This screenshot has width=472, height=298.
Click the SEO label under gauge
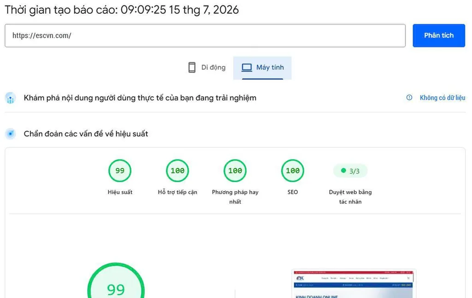click(x=293, y=192)
